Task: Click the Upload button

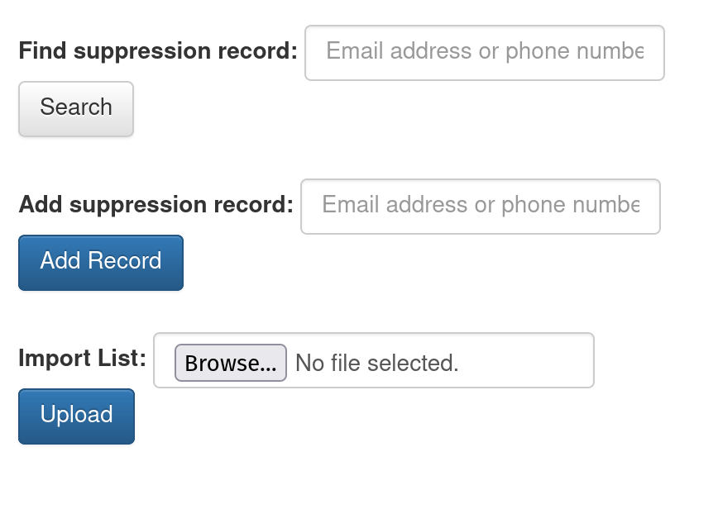Action: coord(76,416)
